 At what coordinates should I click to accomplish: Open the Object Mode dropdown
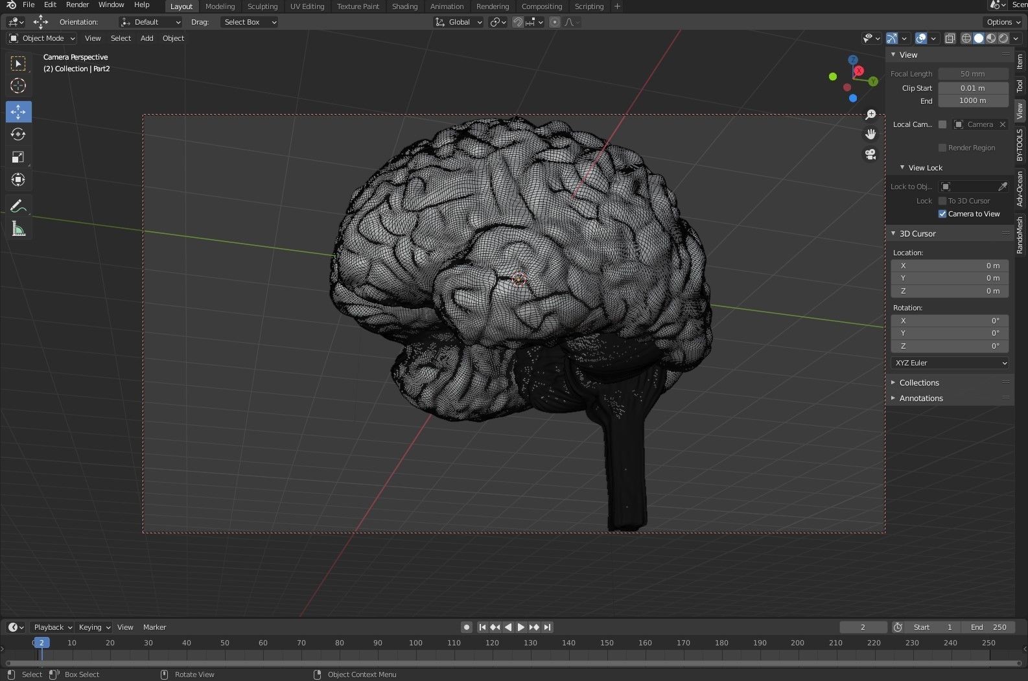[42, 38]
